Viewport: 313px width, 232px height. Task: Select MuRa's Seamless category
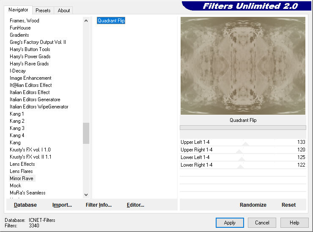27,193
